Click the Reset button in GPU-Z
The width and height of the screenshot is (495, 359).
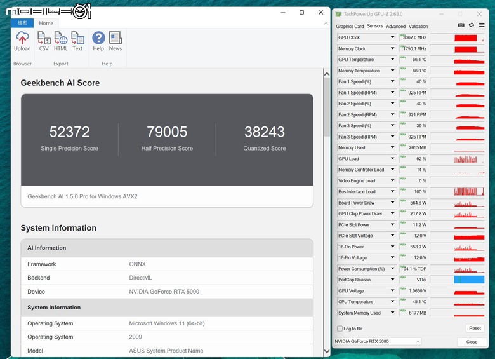tap(475, 328)
